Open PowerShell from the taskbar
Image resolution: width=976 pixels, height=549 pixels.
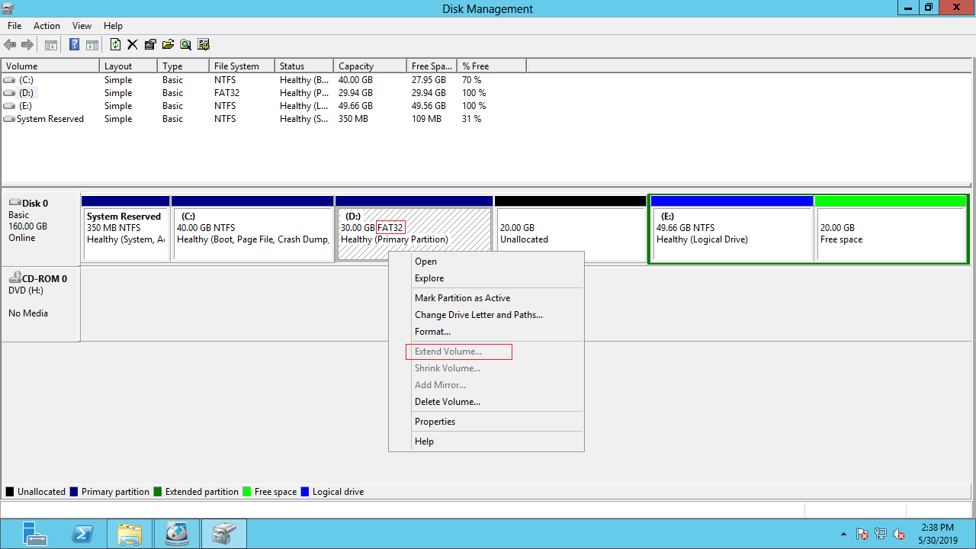point(82,535)
